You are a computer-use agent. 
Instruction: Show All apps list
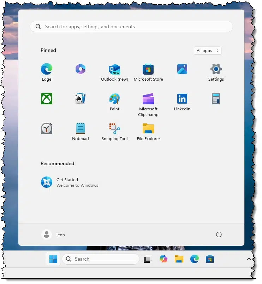click(x=208, y=51)
